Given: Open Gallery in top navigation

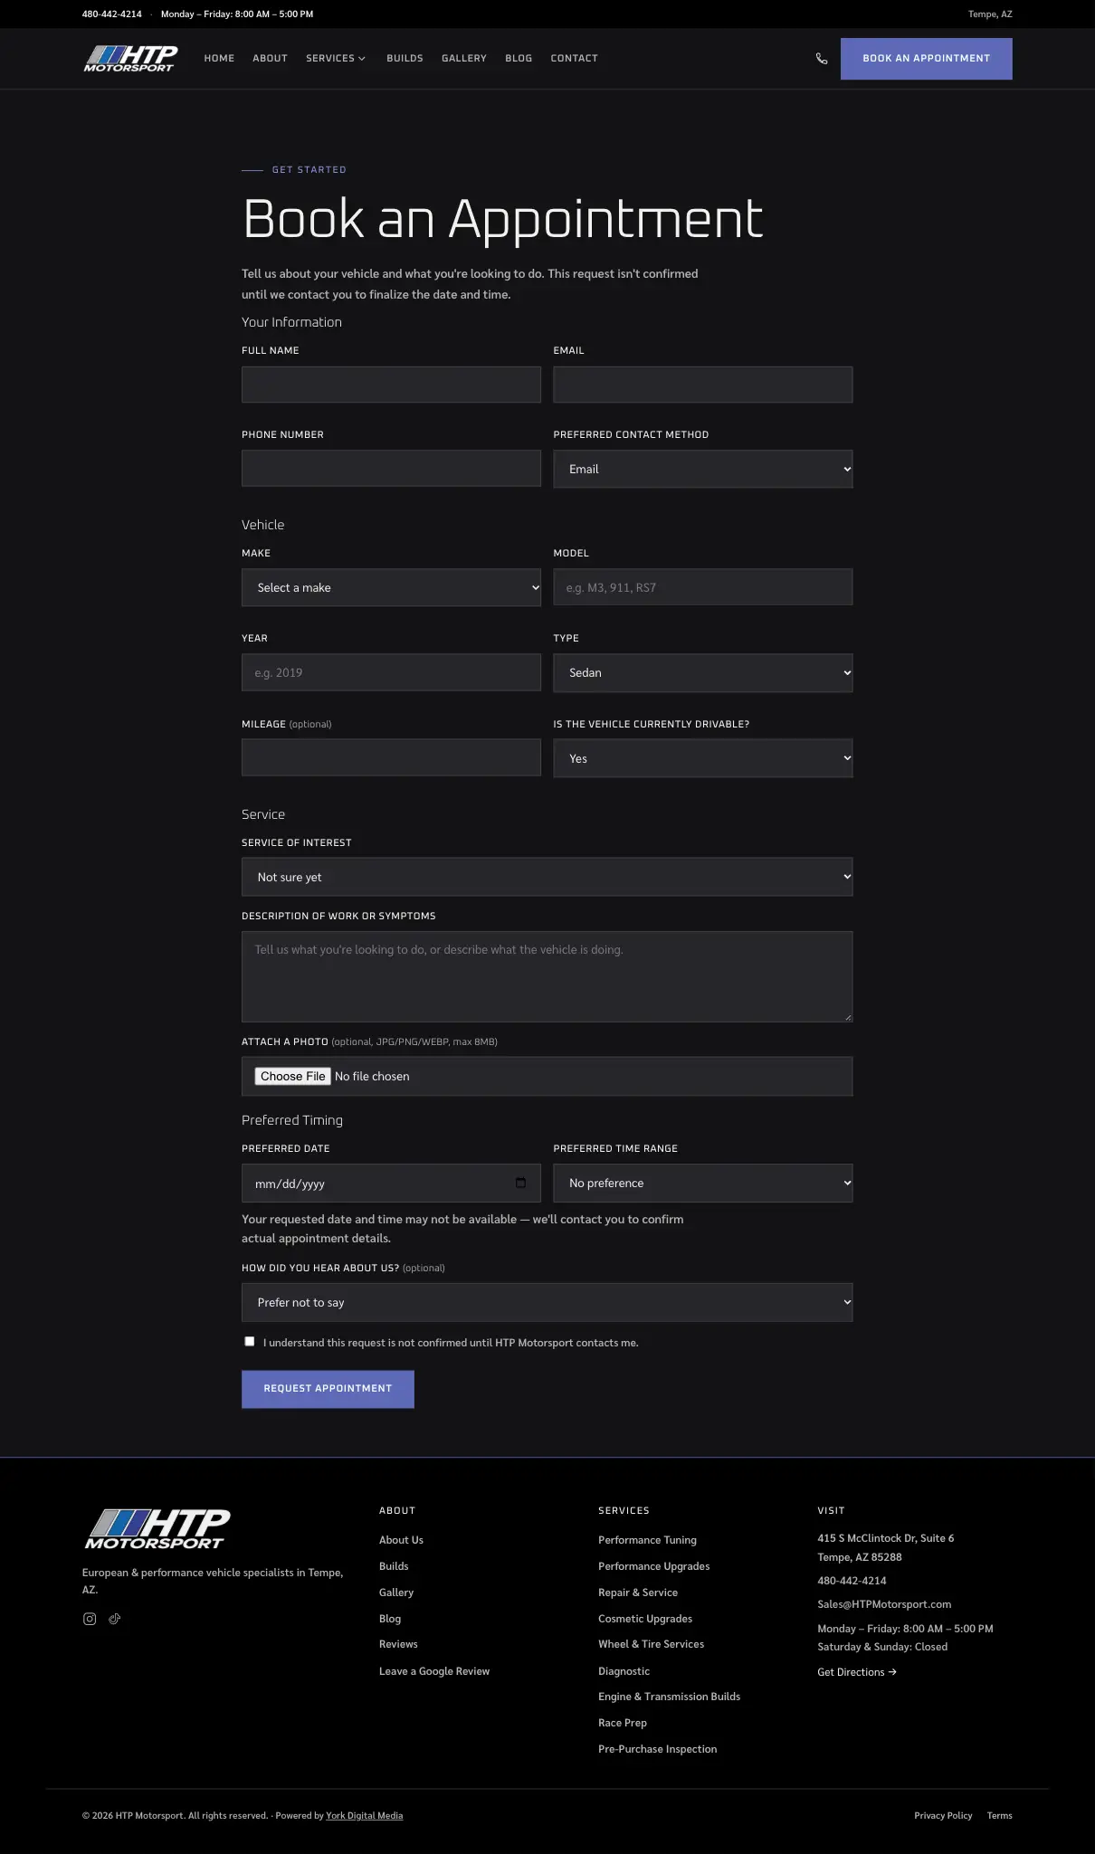Looking at the screenshot, I should tap(464, 58).
